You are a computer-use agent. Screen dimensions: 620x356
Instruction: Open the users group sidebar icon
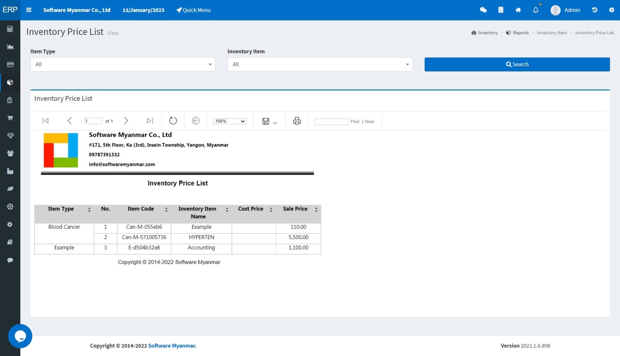[10, 153]
